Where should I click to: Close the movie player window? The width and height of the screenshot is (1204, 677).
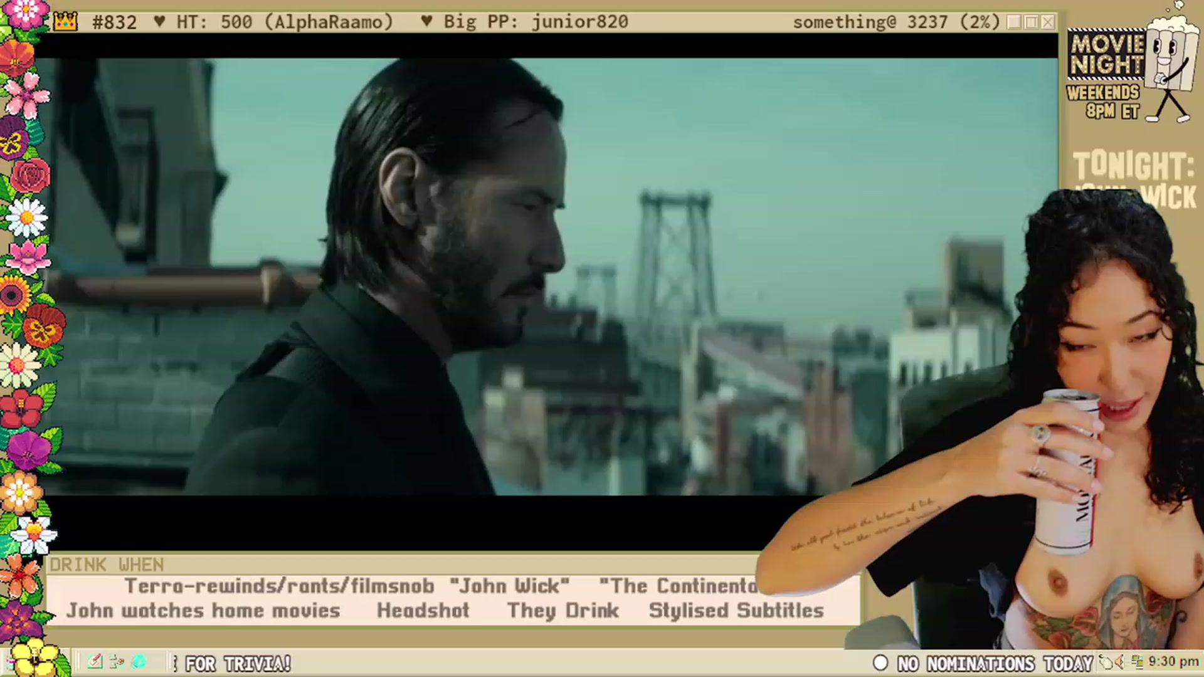[x=1048, y=22]
